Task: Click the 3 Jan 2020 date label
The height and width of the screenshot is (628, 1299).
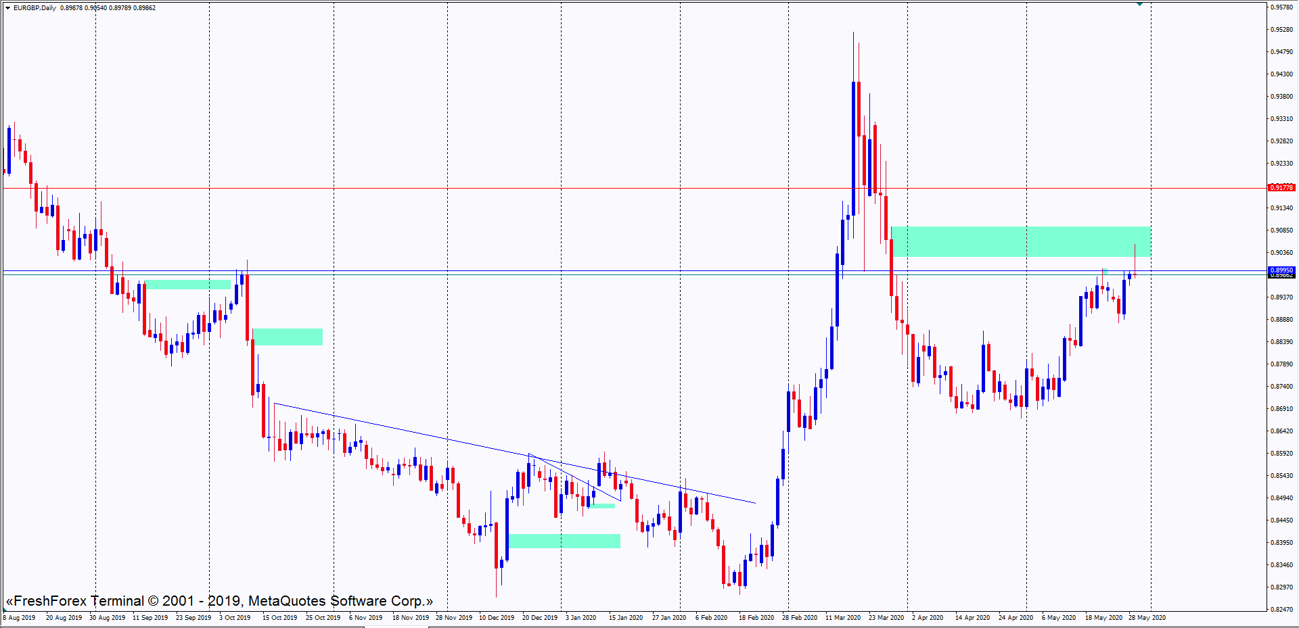Action: 580,618
